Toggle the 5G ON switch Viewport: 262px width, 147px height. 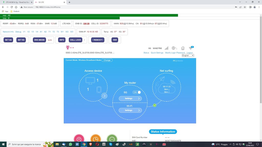coord(137,92)
